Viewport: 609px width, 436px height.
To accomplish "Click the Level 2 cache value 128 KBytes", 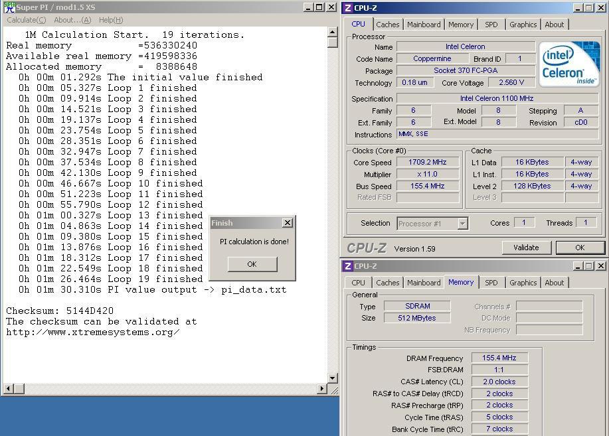I will (x=533, y=186).
